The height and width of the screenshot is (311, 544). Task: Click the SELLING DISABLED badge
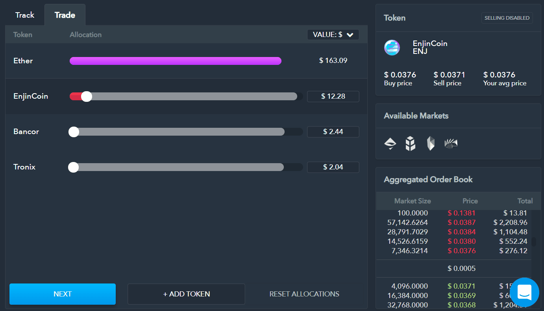507,18
